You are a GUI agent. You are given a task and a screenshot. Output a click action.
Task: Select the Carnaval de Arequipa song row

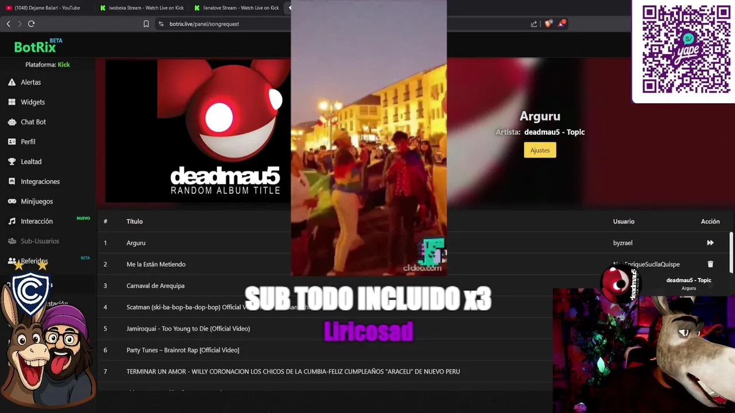coord(413,286)
